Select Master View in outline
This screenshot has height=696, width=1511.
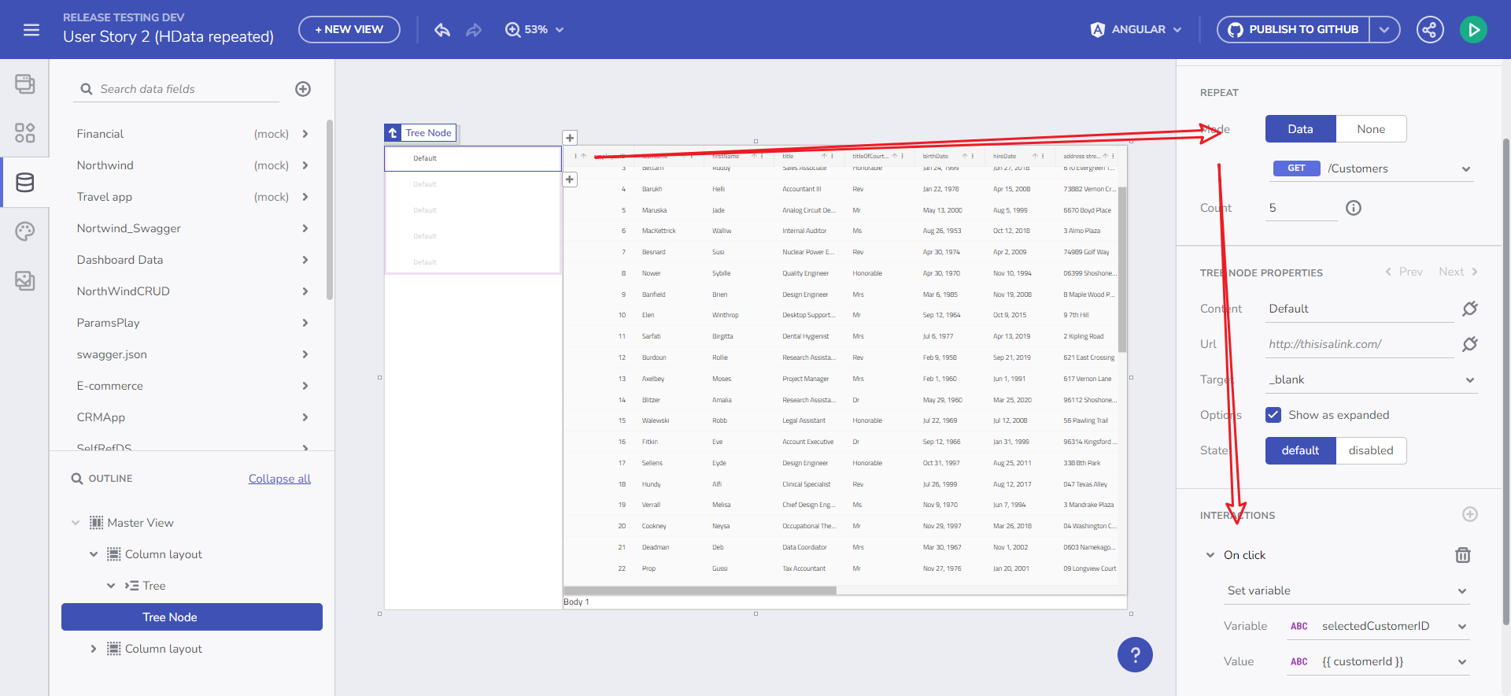(x=140, y=523)
